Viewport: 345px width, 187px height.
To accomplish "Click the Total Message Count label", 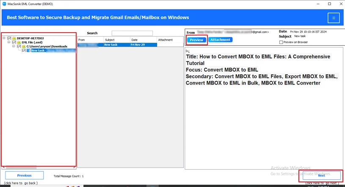I will click(x=69, y=176).
